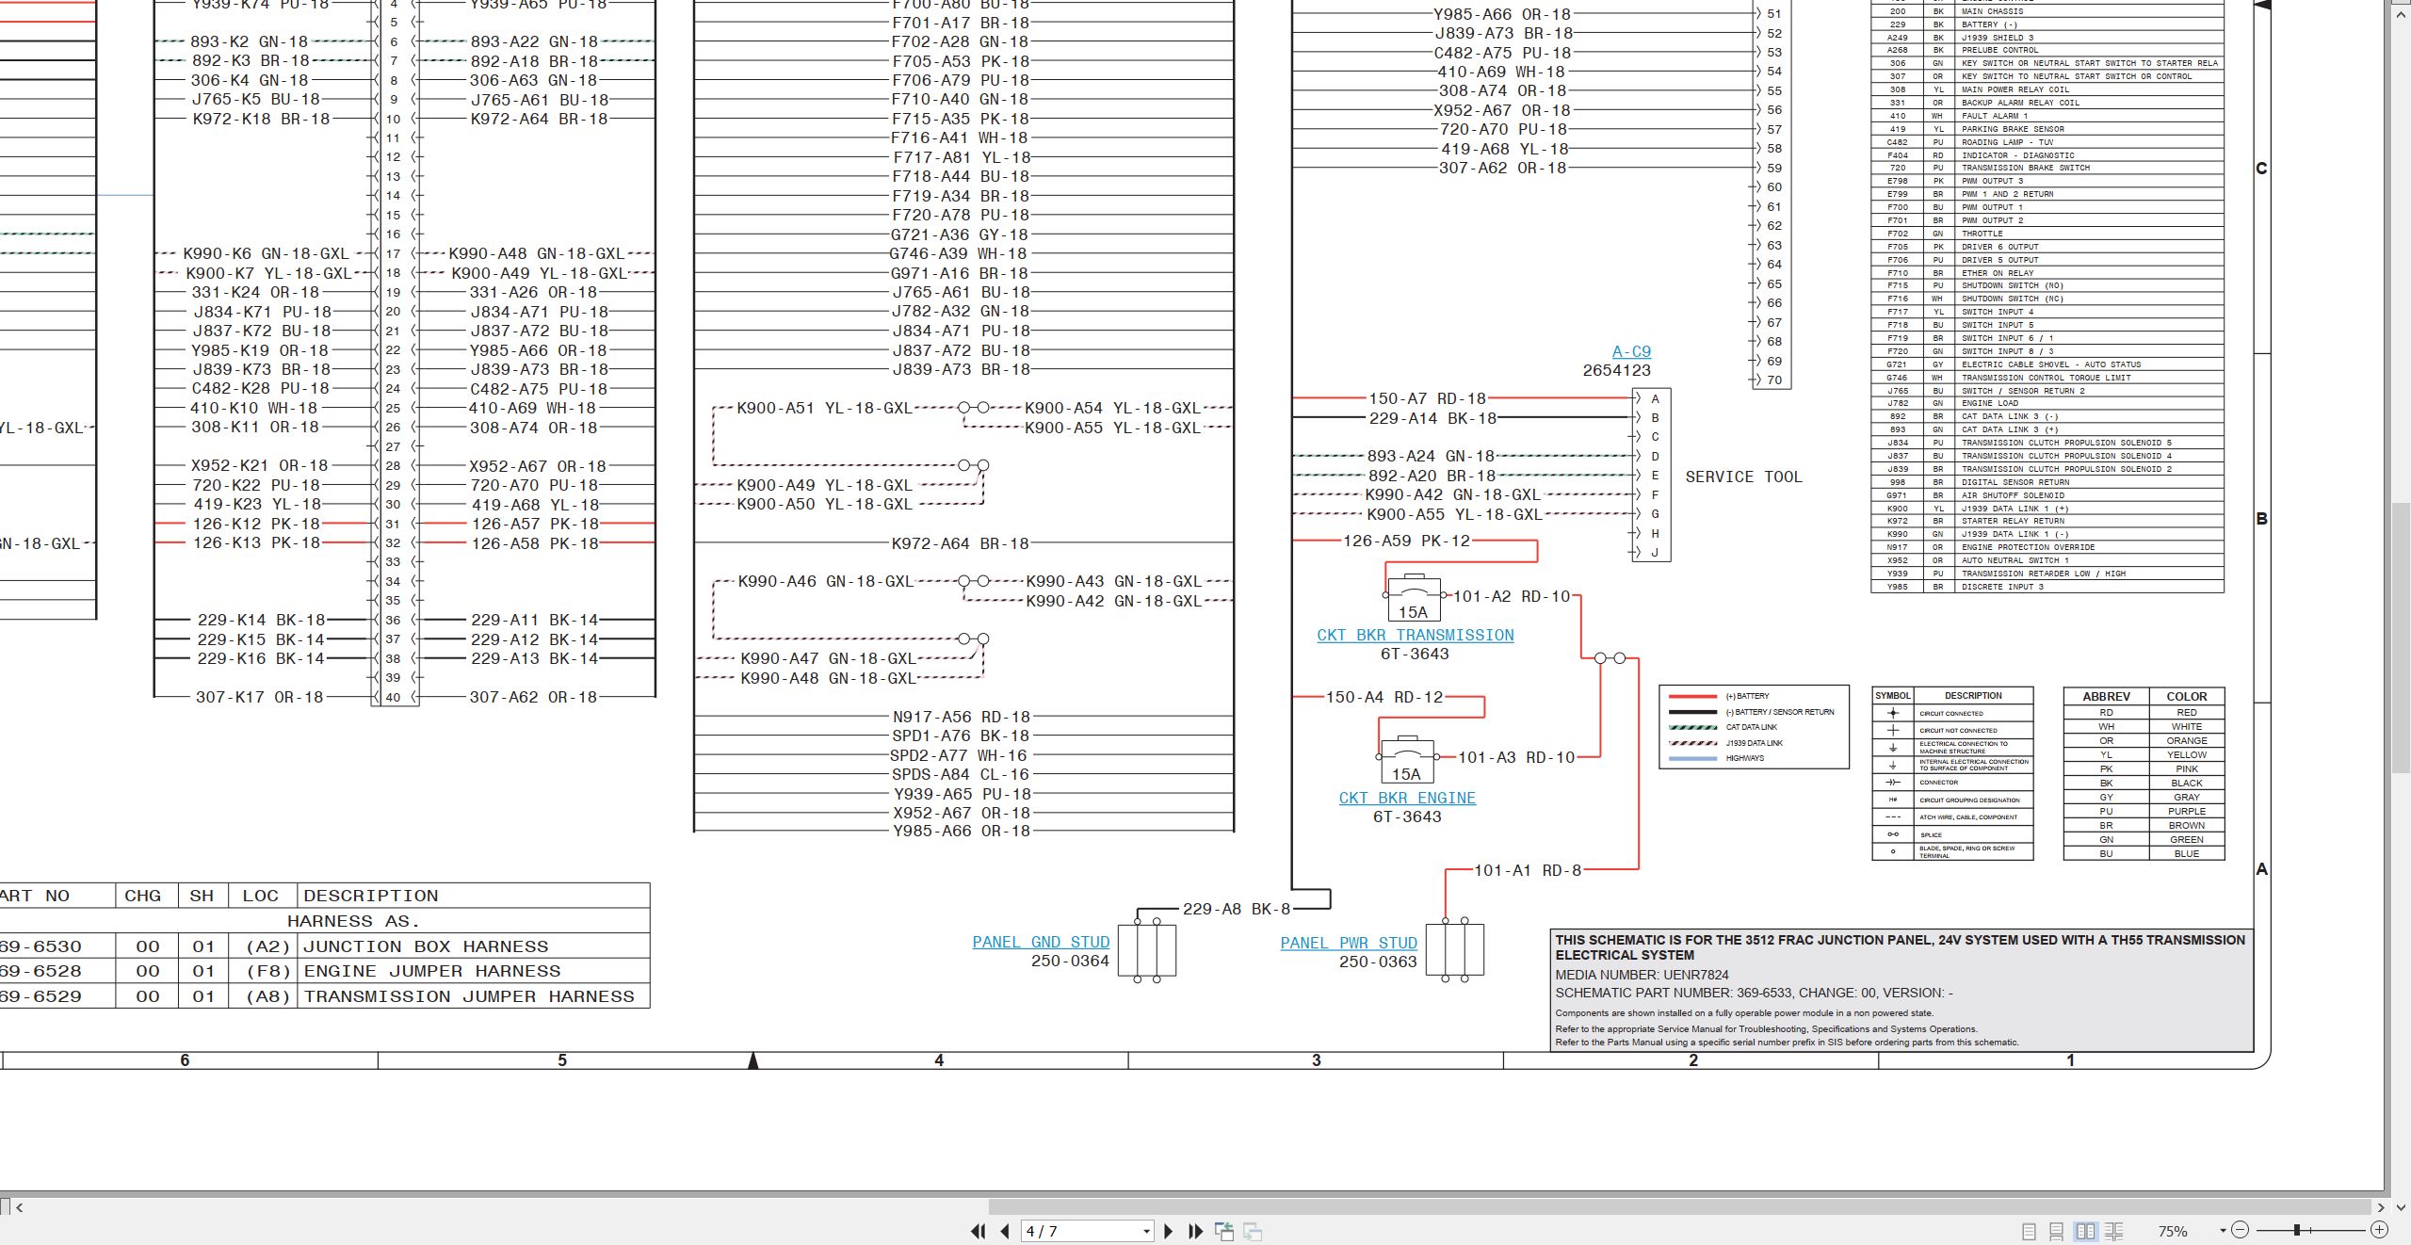Screen dimensions: 2411x1245
Task: Click the horizontal scrollbar left arrow
Action: 20,1206
